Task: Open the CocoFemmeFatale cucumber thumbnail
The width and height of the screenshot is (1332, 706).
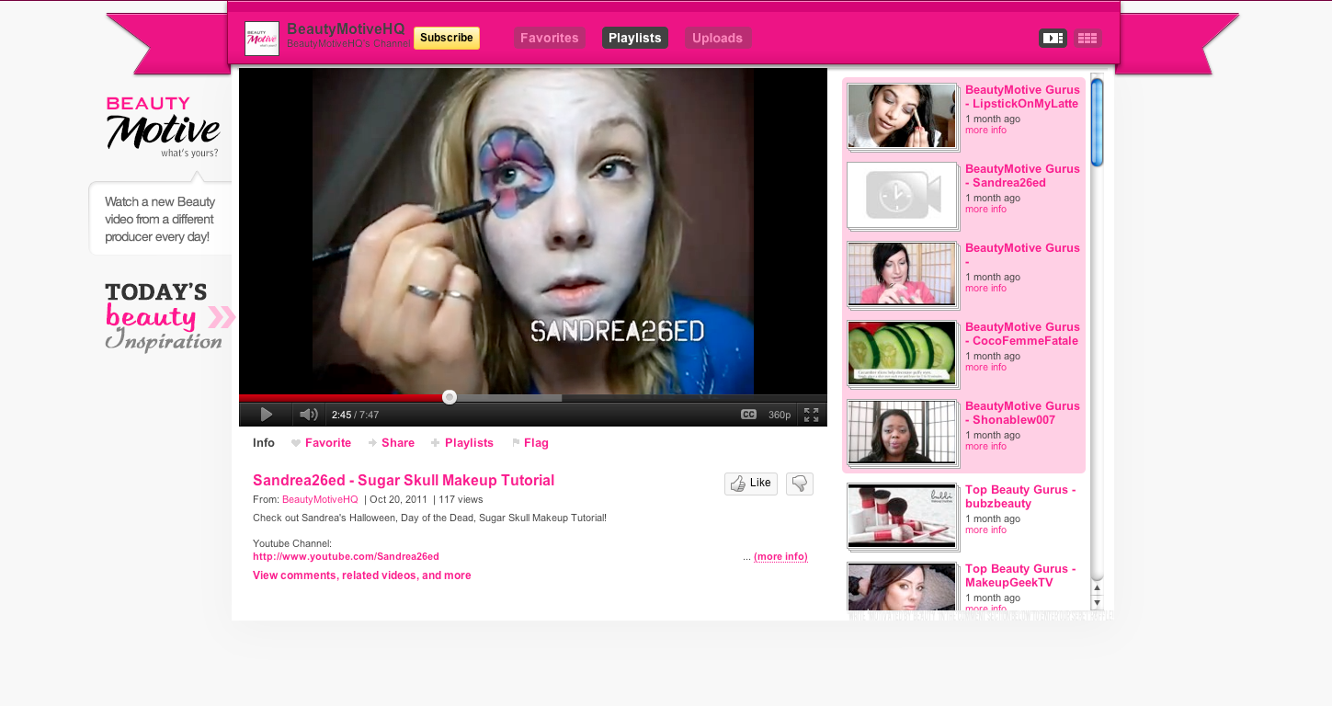Action: (x=902, y=353)
